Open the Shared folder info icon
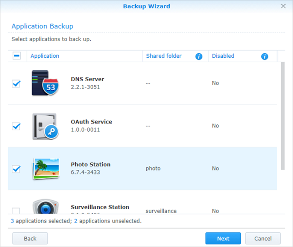This screenshot has height=247, width=293. point(199,56)
